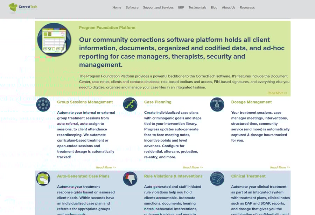The image size is (315, 215).
Task: Open the EBP navigation item
Action: [181, 7]
